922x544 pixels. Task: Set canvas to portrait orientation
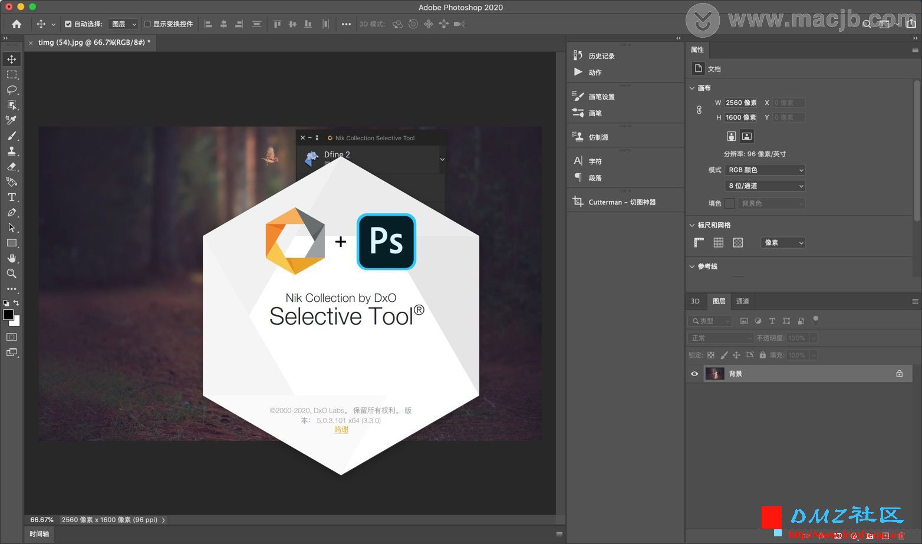731,136
